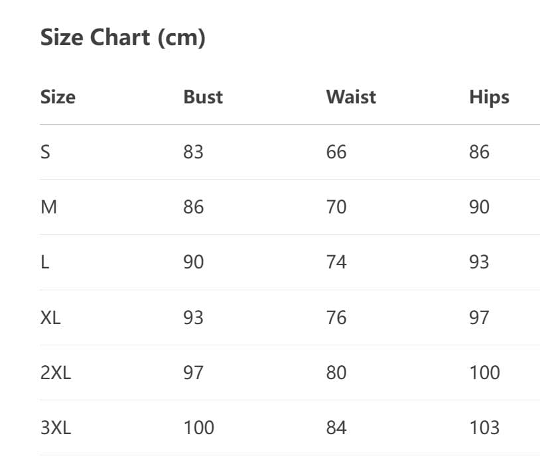
Task: Click bust value 100 in 3XL row
Action: (199, 428)
